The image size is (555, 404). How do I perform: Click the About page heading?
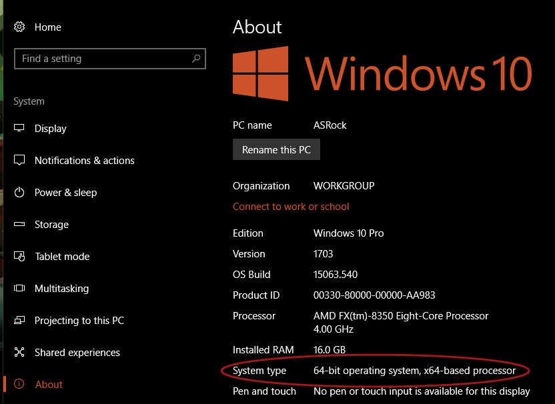coord(257,27)
